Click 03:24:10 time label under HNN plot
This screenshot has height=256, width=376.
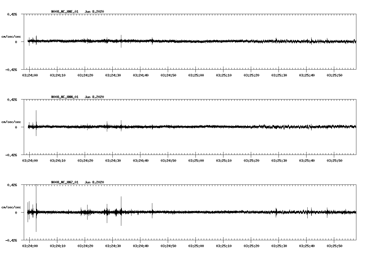[x=57, y=161]
